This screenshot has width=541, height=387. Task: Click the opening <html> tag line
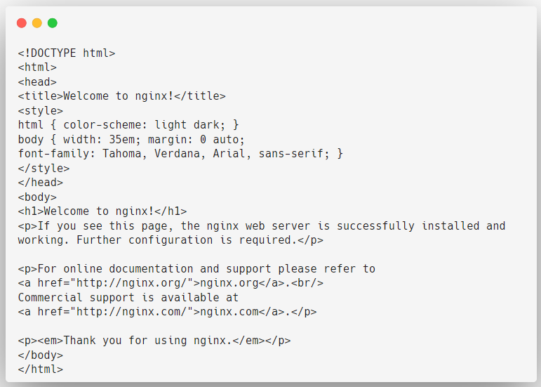37,67
